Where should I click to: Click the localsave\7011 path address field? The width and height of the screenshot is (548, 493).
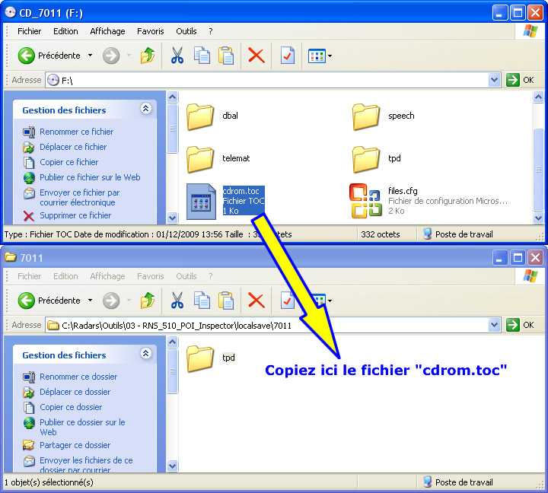coord(266,325)
